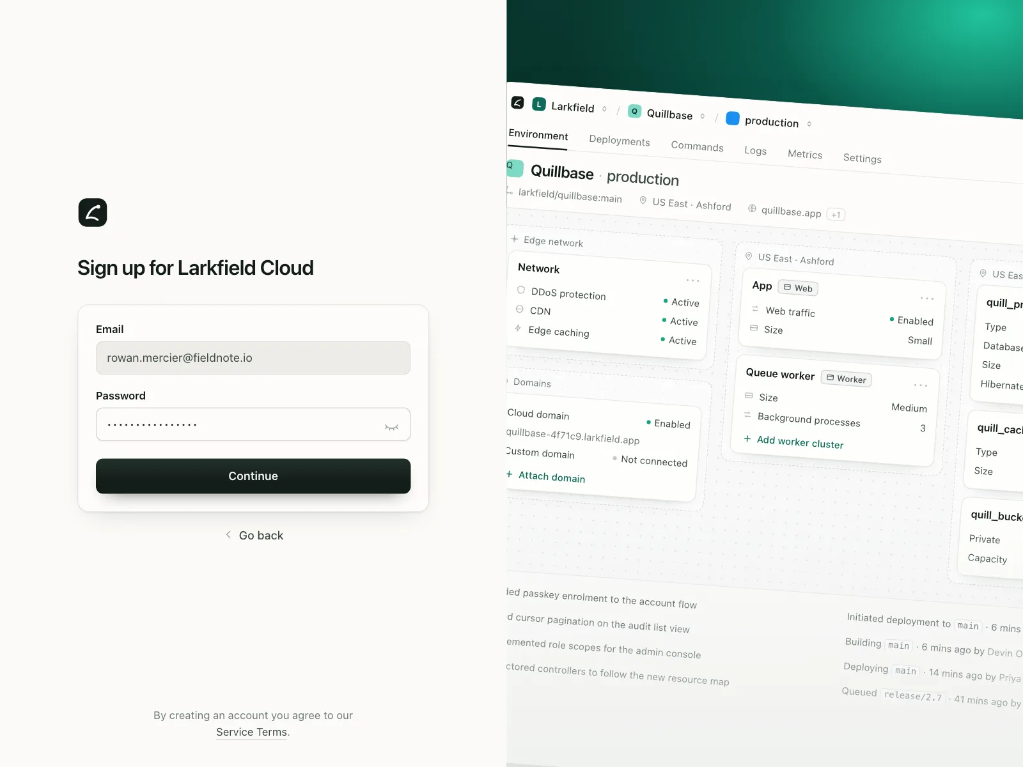
Task: Click the pin icon in the App column header
Action: tap(749, 256)
